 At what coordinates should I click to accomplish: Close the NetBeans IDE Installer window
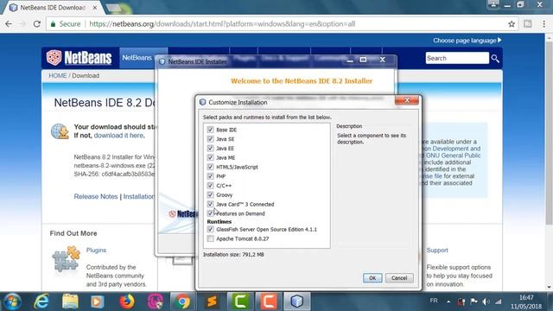click(x=382, y=60)
